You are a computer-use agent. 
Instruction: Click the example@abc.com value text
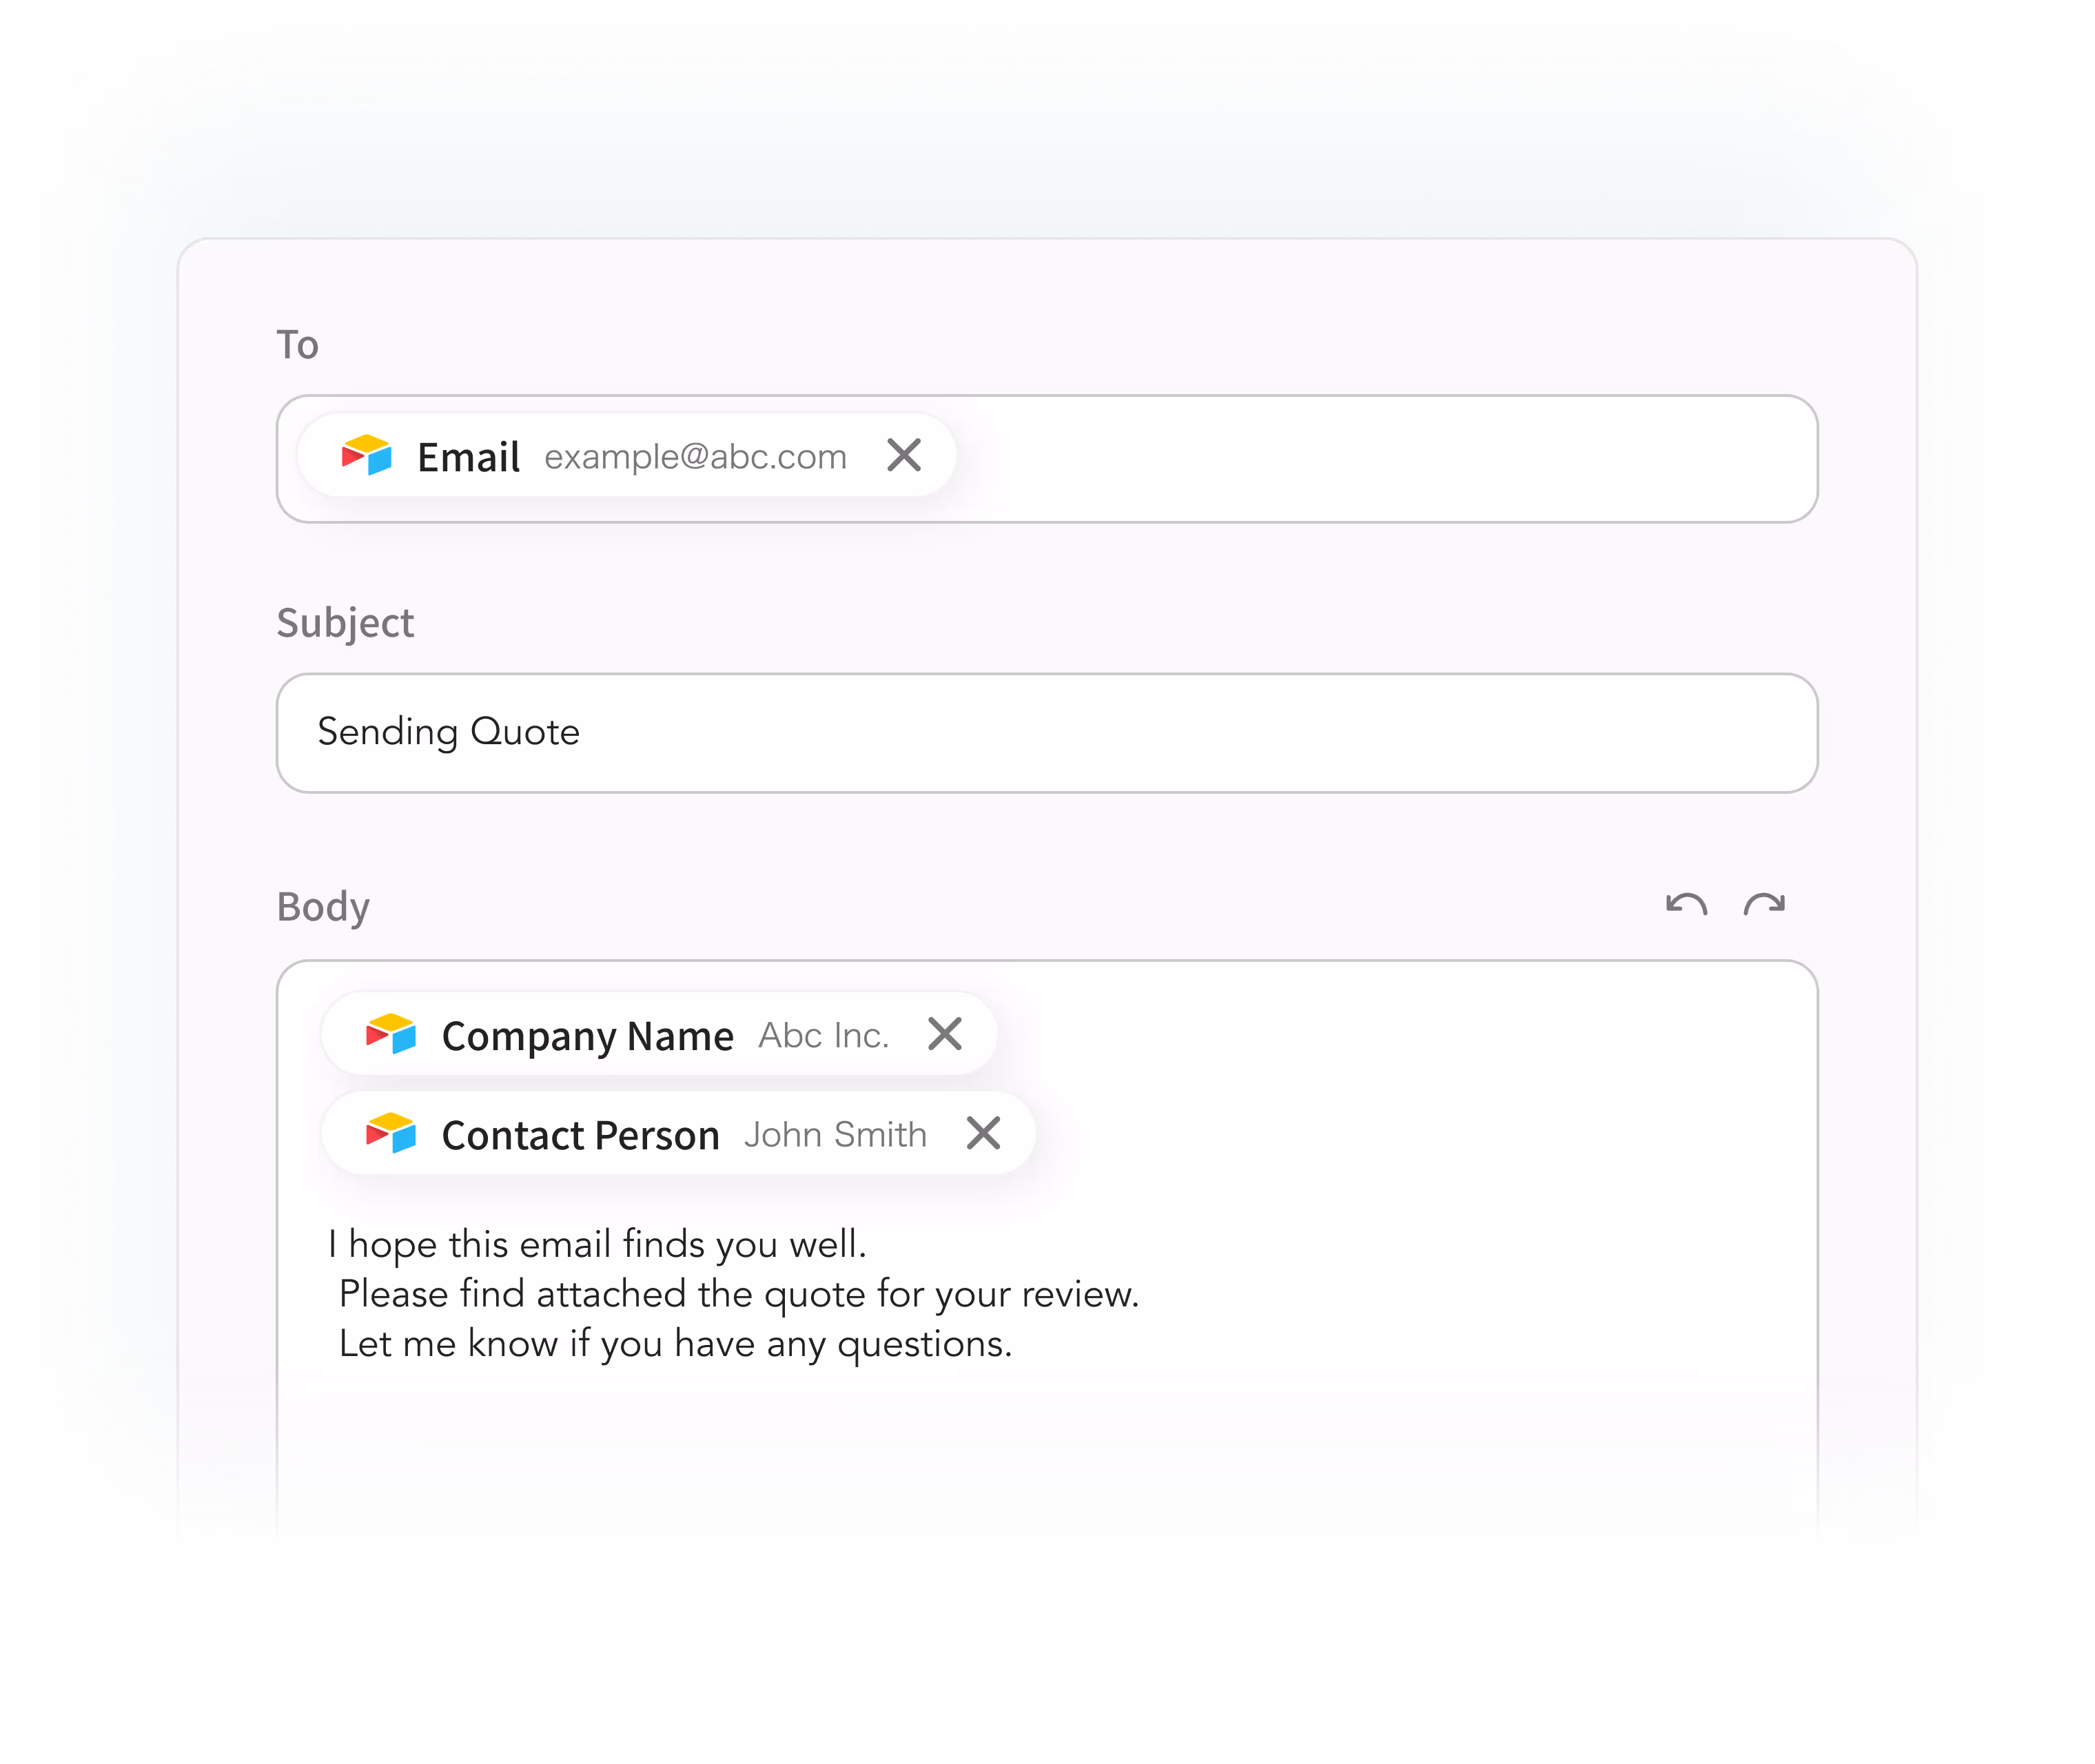pos(696,457)
